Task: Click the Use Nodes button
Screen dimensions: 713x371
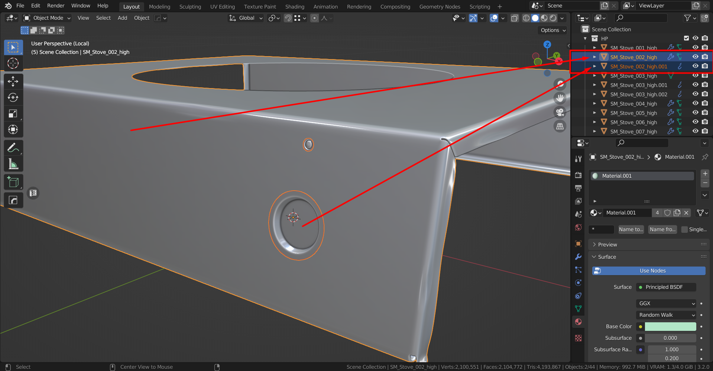Action: click(648, 271)
